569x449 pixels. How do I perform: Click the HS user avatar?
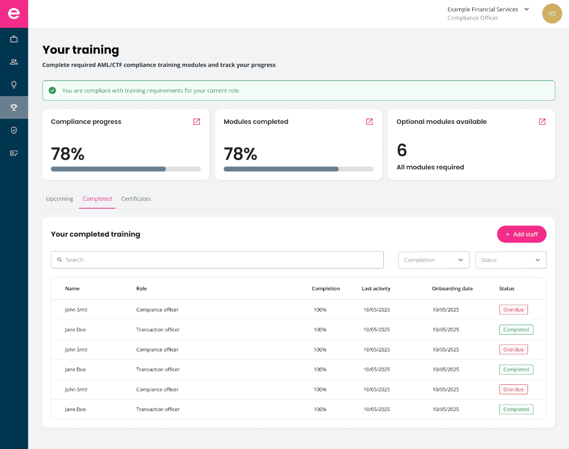(x=552, y=14)
